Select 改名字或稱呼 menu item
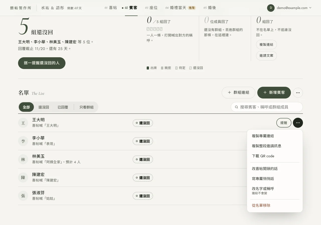This screenshot has height=225, width=321. pos(275,190)
